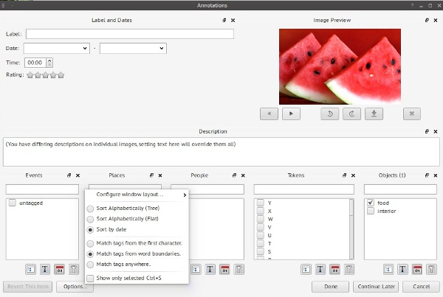
Task: Click the help question mark in title bar
Action: point(412,5)
